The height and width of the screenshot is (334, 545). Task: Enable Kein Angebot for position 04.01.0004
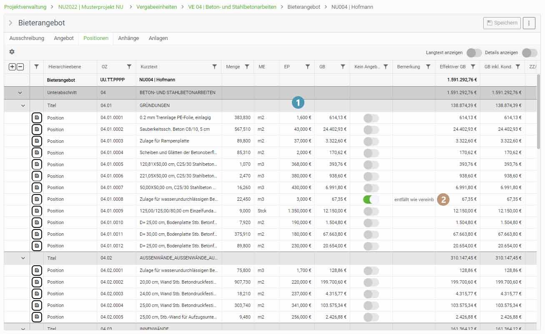click(371, 153)
